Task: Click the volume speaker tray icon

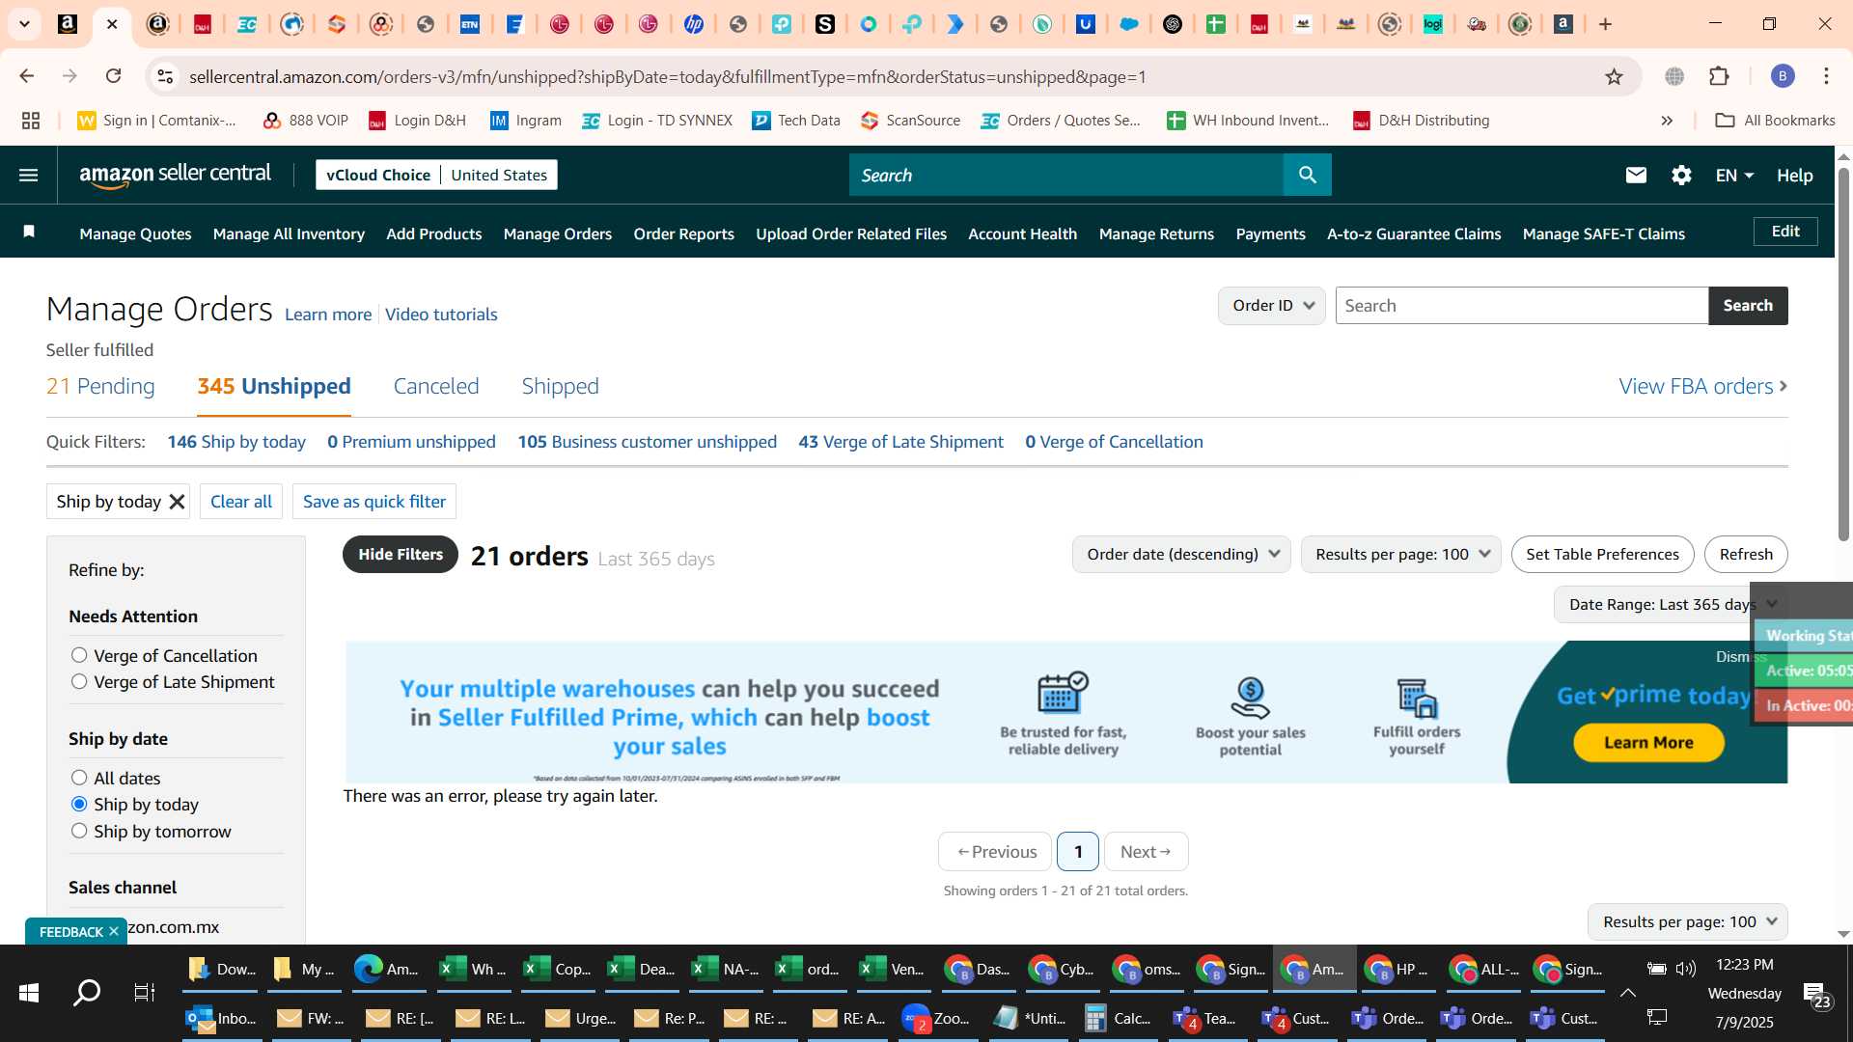Action: click(1686, 968)
